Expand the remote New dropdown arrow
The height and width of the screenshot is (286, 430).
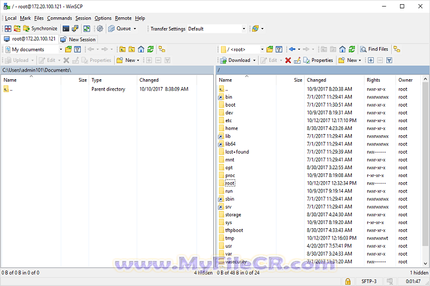click(x=360, y=60)
